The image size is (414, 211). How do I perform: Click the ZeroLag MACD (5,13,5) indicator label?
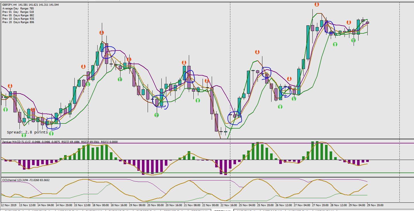[x=16, y=142]
